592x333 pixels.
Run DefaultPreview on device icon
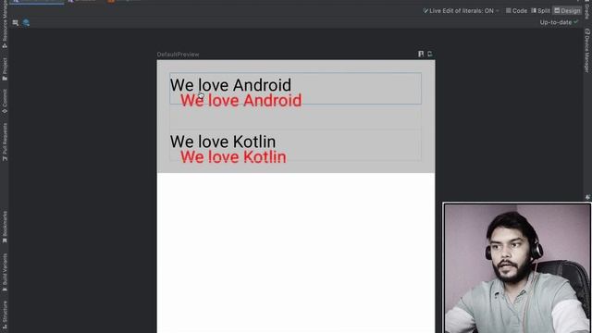429,54
